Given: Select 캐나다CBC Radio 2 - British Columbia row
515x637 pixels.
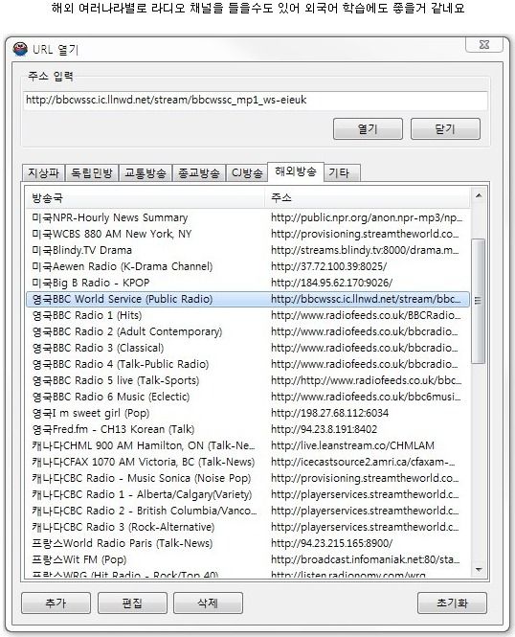Looking at the screenshot, I should (248, 511).
